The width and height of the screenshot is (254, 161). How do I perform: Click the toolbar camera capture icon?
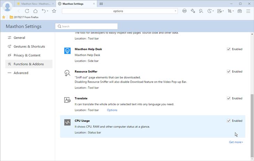[240, 11]
